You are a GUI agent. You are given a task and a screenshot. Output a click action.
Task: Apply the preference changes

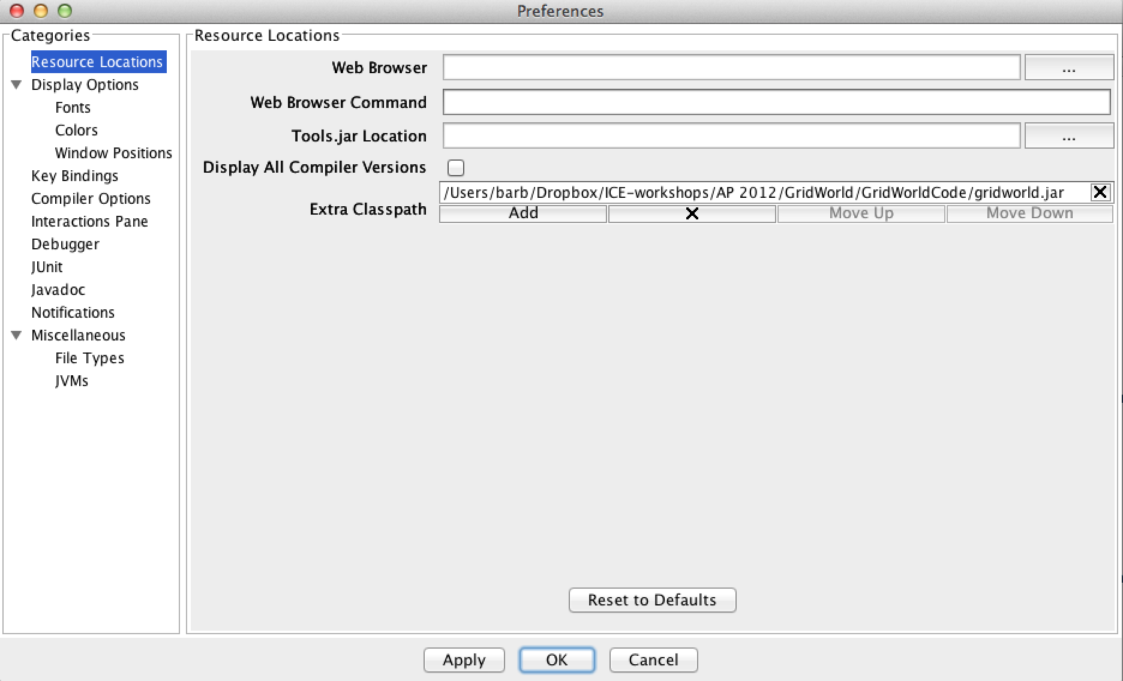[464, 660]
